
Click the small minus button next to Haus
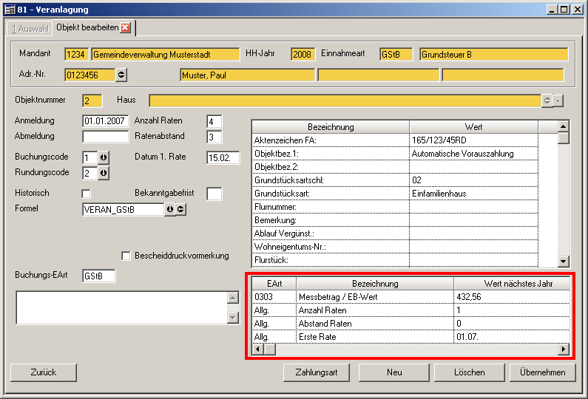point(559,100)
